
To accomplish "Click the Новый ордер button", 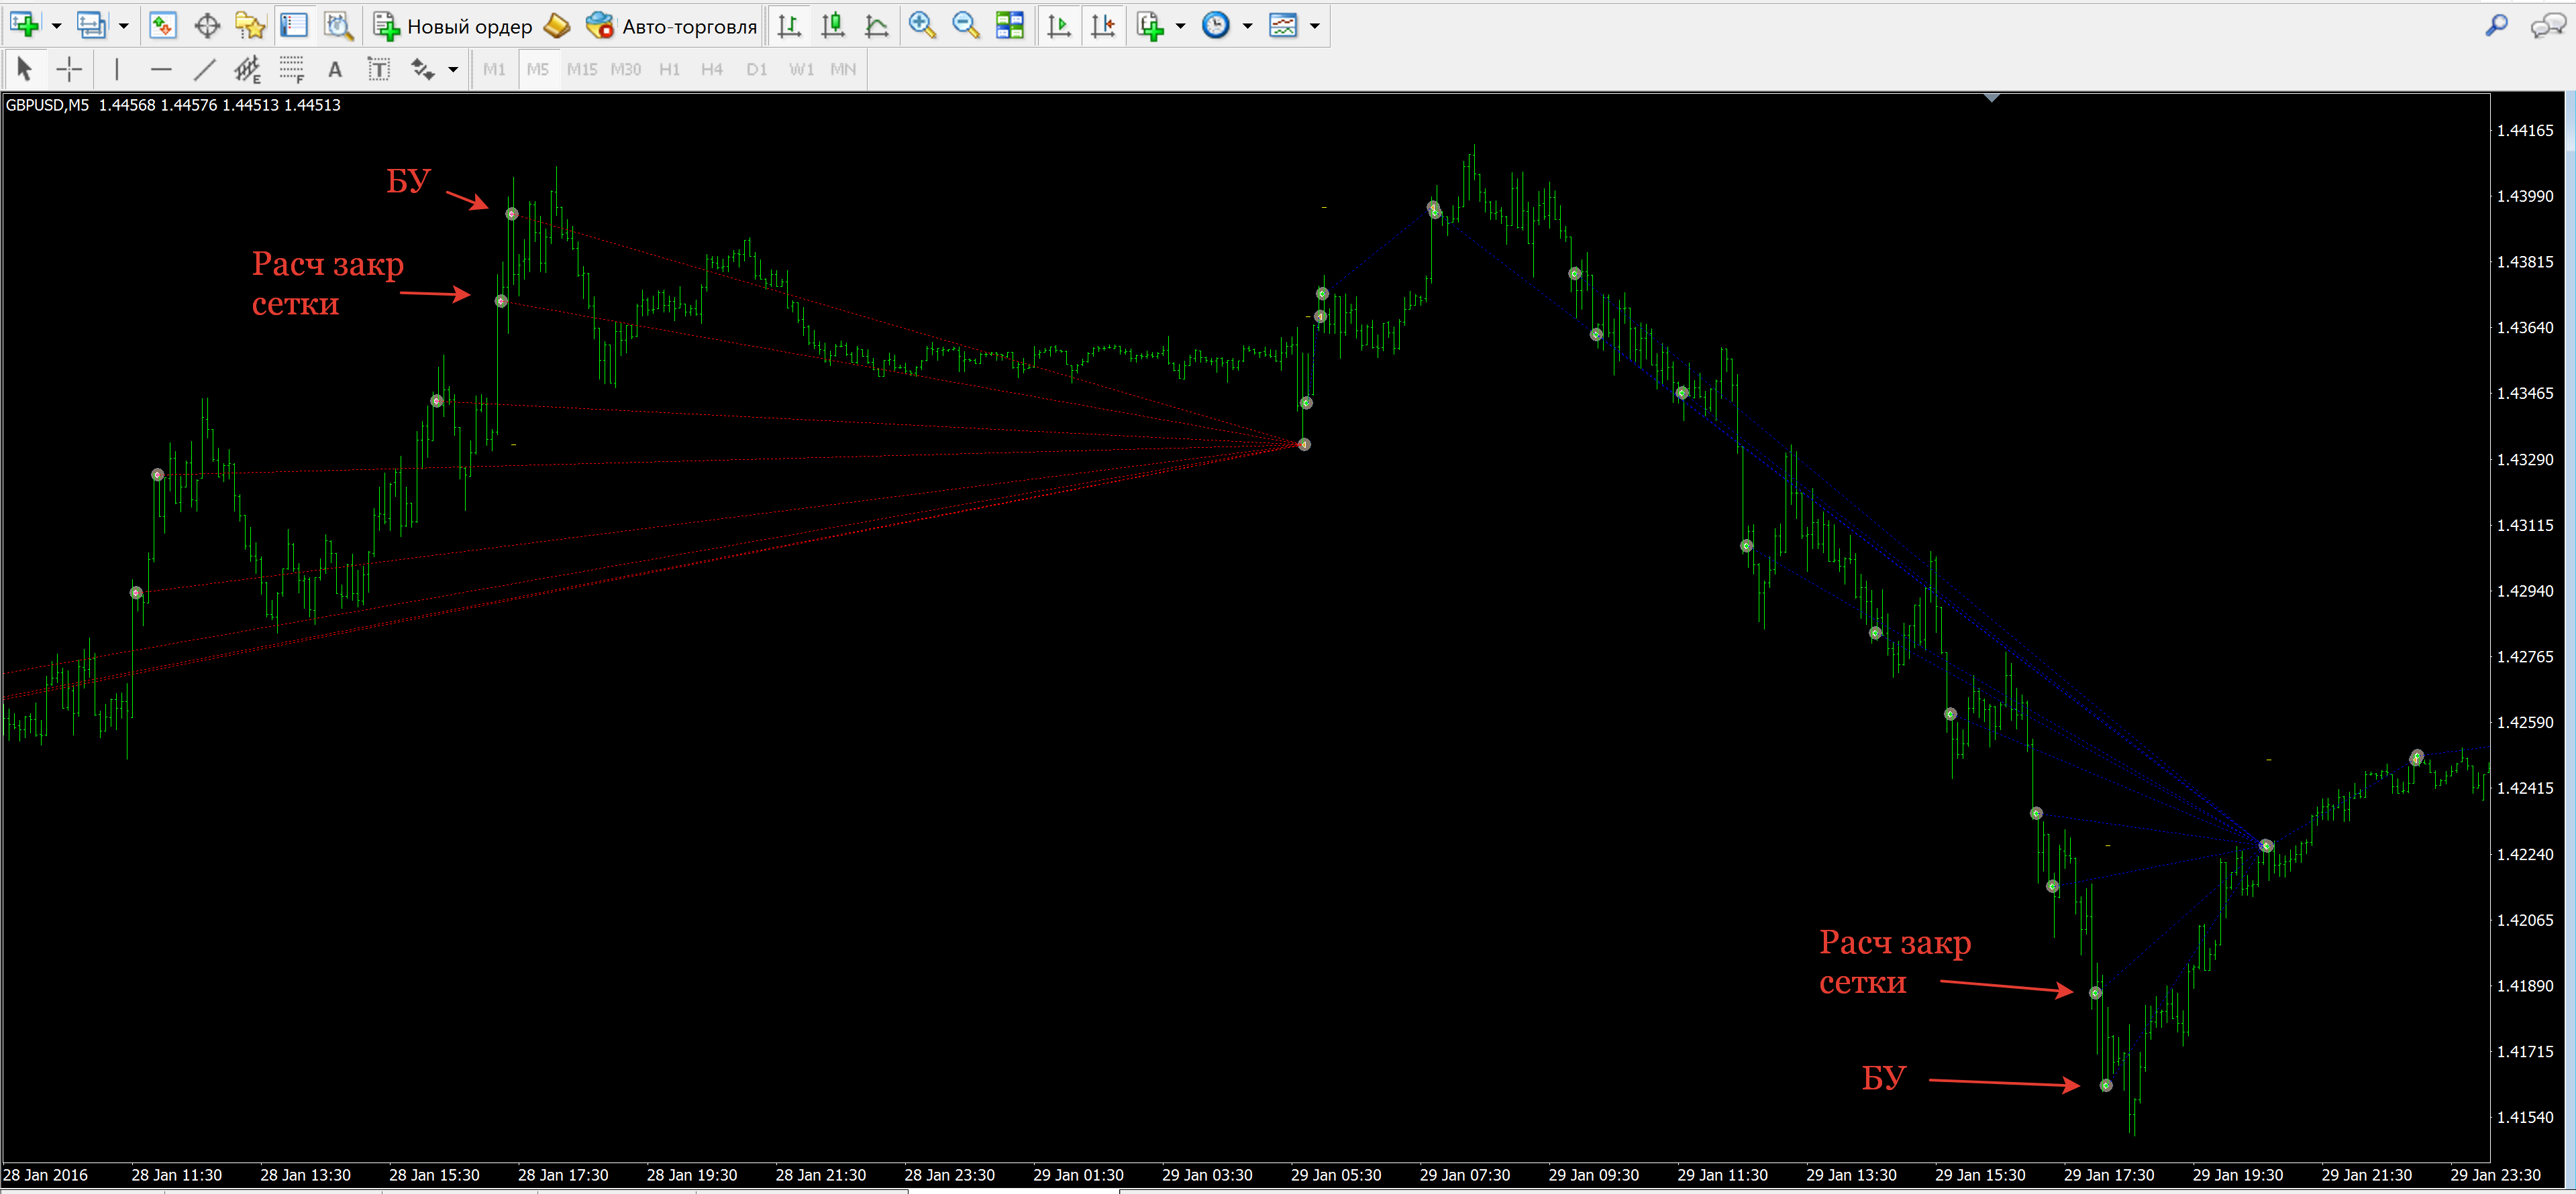I will [x=453, y=26].
